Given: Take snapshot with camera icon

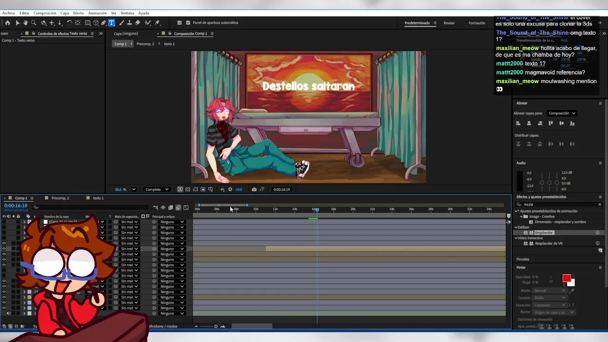Looking at the screenshot, I should point(254,190).
